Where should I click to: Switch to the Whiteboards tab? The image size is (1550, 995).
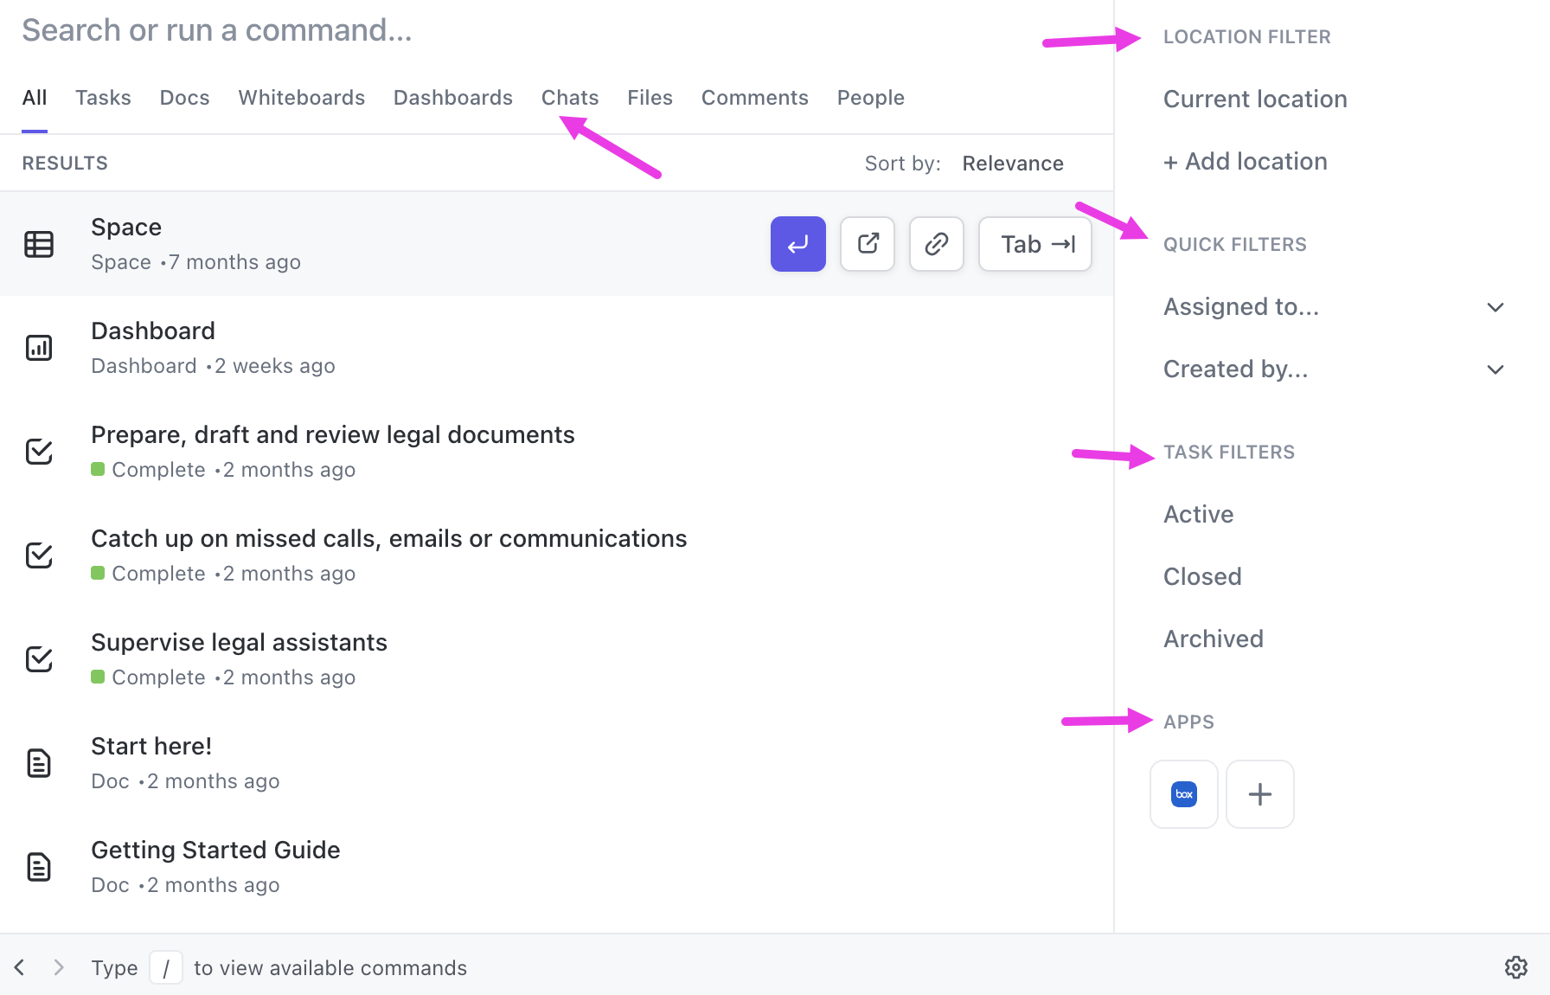(301, 97)
